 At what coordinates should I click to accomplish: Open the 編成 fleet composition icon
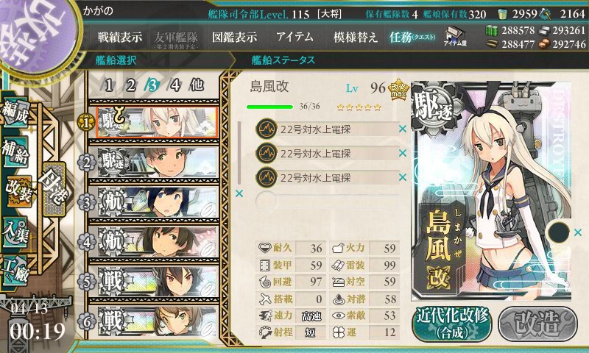[15, 112]
